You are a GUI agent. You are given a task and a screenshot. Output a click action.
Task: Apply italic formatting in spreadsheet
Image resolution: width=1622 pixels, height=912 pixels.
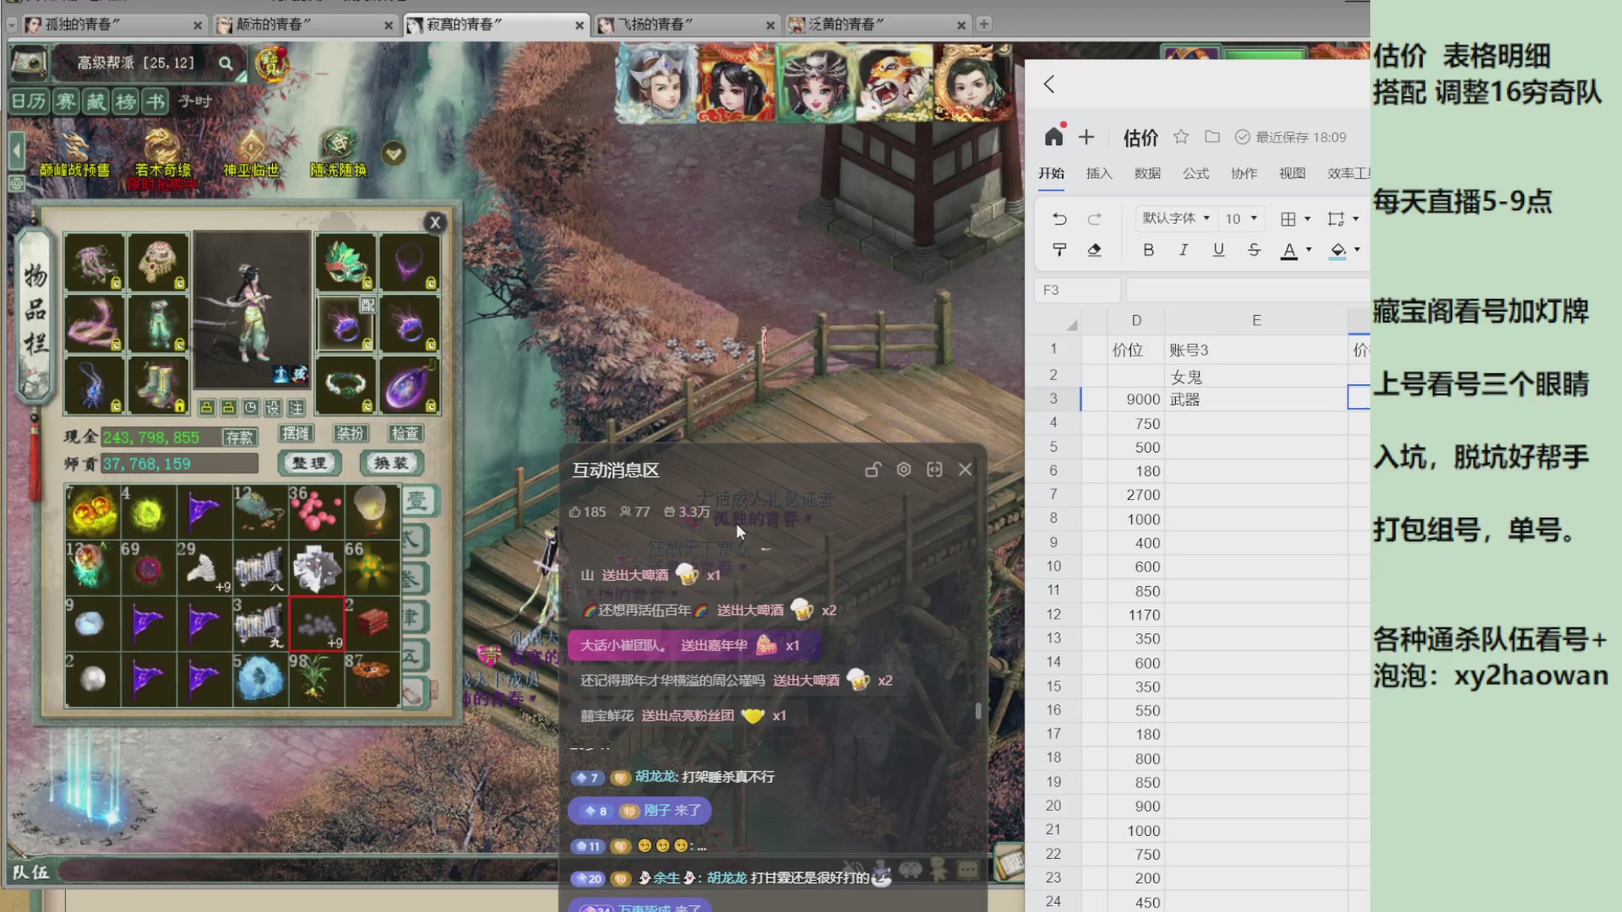(x=1184, y=250)
